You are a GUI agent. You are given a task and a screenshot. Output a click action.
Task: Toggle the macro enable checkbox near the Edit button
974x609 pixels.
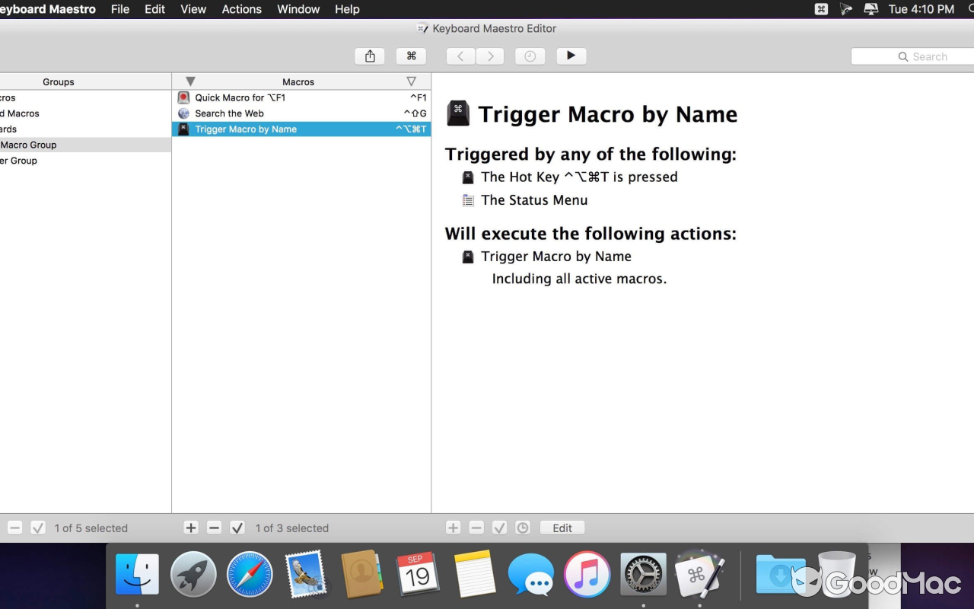(x=499, y=527)
